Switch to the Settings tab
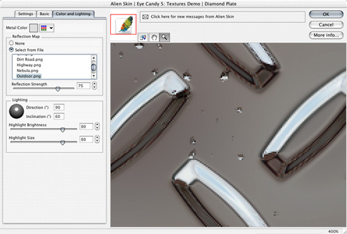347x234 pixels. tap(25, 14)
